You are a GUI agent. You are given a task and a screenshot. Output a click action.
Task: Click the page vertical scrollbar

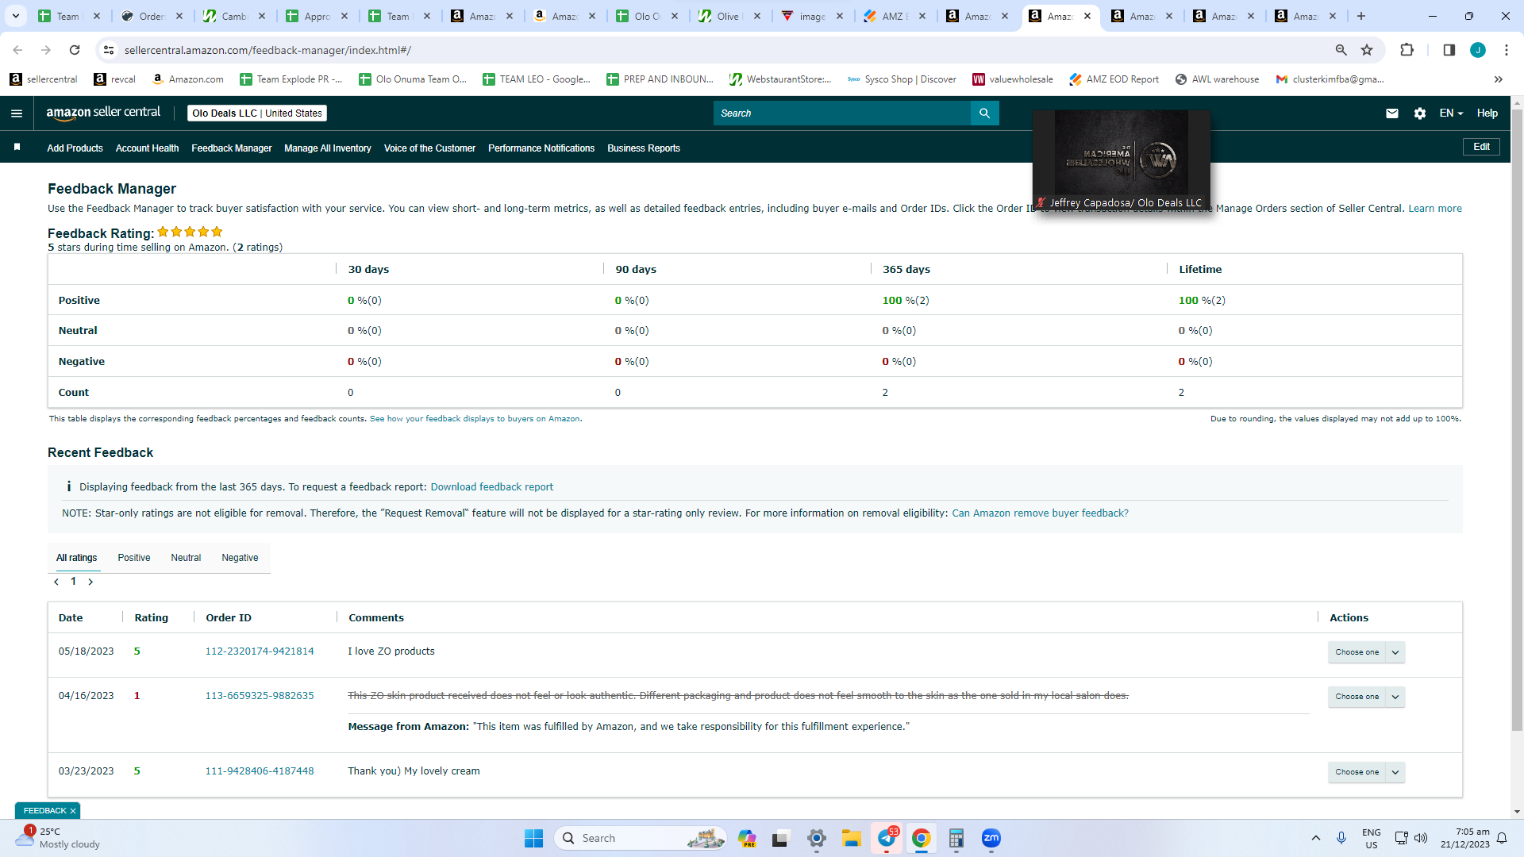click(x=1517, y=421)
